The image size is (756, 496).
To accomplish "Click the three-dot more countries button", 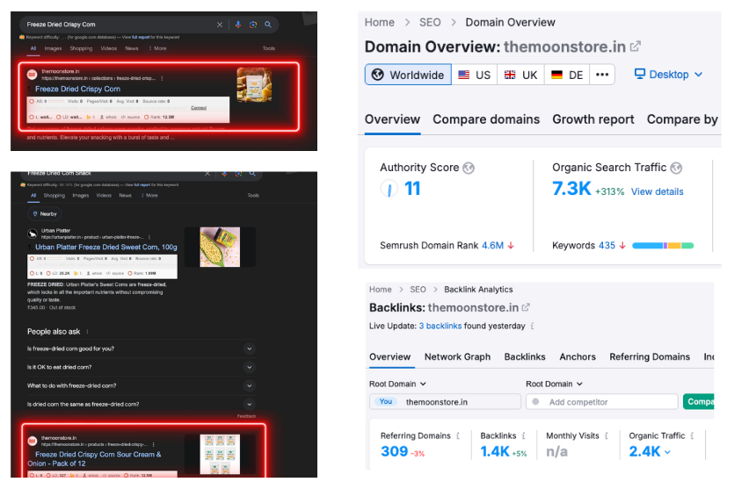I will pos(602,75).
